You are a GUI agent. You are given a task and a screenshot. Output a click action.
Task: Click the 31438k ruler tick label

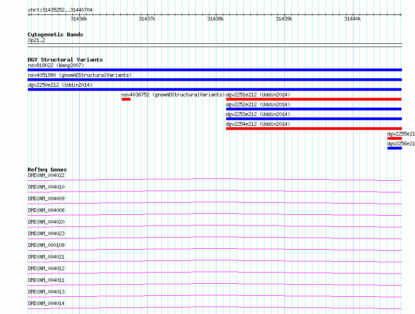click(215, 19)
